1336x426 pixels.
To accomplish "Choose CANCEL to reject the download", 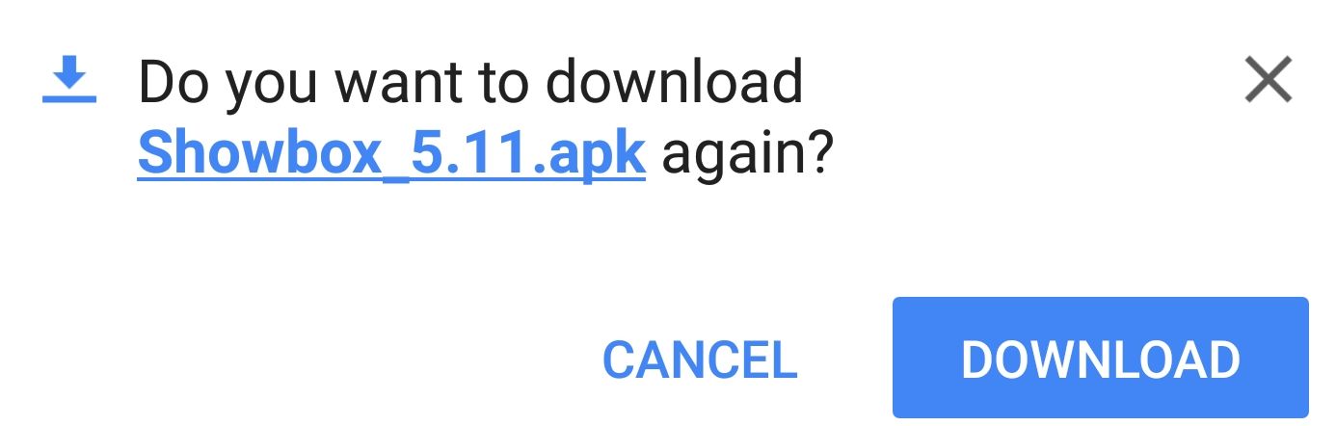I will [x=700, y=359].
